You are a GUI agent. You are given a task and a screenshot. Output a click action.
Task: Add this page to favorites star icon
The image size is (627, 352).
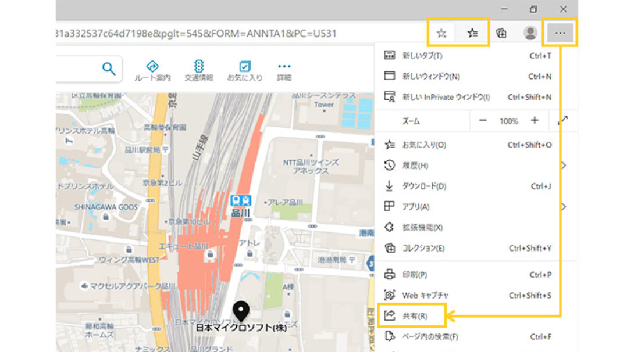[x=441, y=33]
